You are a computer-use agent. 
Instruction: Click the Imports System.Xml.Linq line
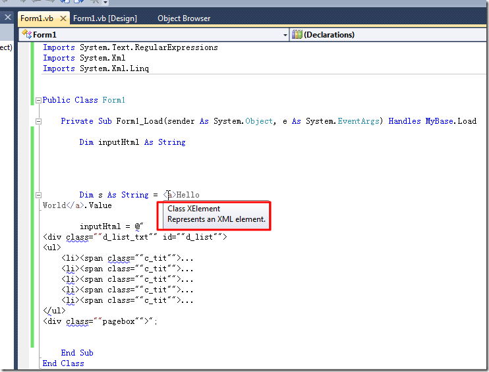(x=96, y=68)
